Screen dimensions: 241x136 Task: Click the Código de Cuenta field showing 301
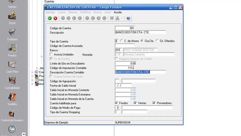pyautogui.click(x=125, y=28)
